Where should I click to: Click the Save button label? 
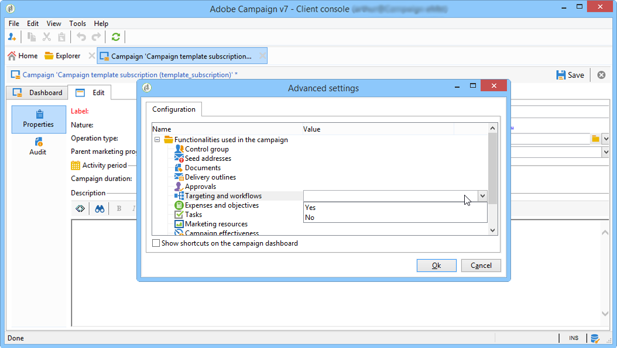pyautogui.click(x=575, y=75)
